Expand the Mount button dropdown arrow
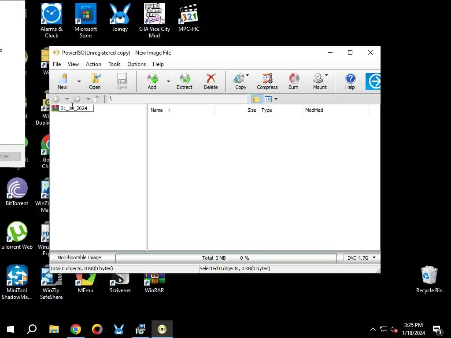Screen dimensions: 451x338 pos(326,75)
